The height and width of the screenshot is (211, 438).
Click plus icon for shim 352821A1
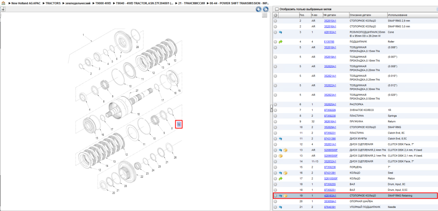tap(276, 76)
